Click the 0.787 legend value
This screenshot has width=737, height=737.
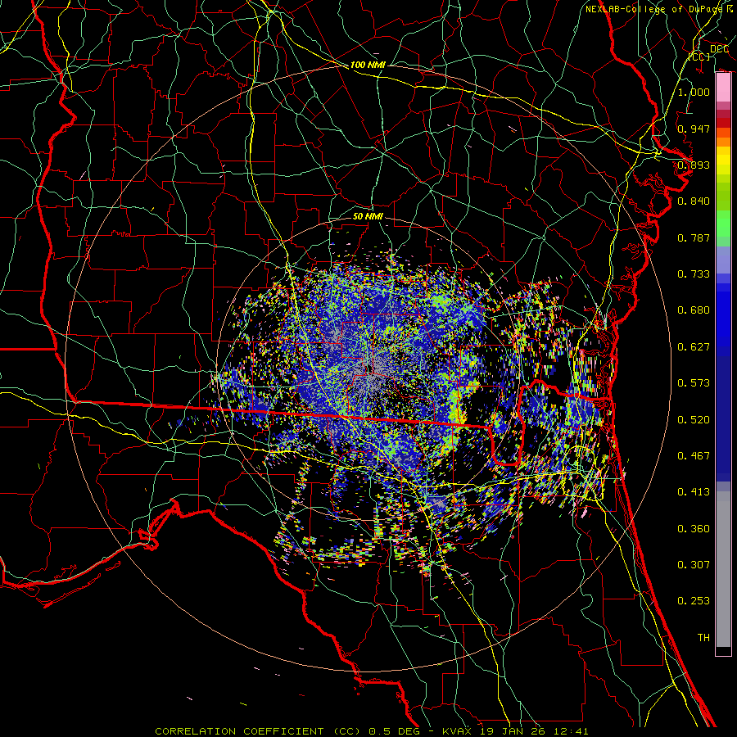(x=694, y=237)
